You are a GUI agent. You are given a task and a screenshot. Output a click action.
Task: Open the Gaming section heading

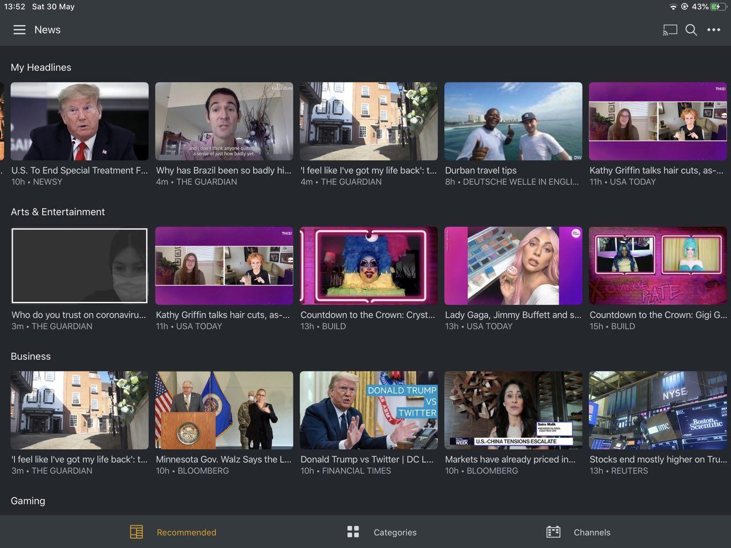28,501
